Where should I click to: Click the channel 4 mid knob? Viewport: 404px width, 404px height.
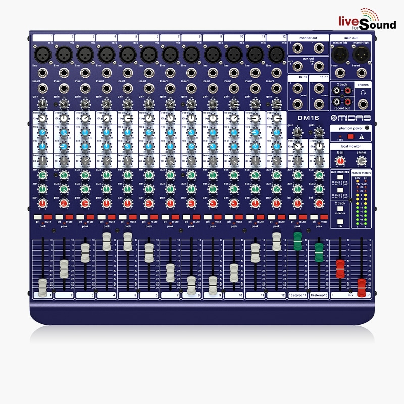[107, 146]
